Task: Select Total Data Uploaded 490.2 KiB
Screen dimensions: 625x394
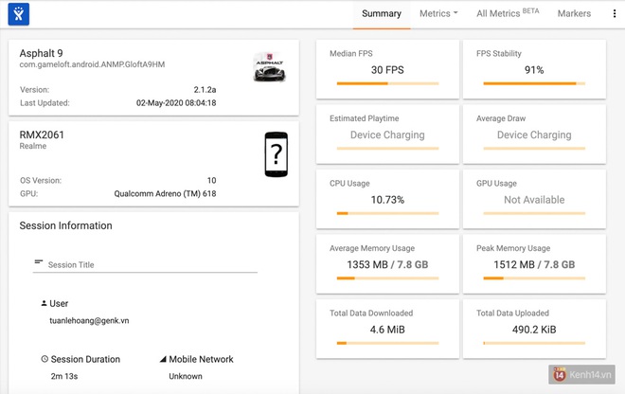Action: pyautogui.click(x=534, y=330)
